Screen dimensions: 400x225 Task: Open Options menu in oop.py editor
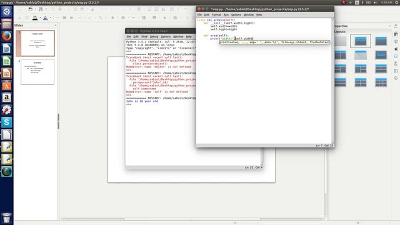(236, 15)
